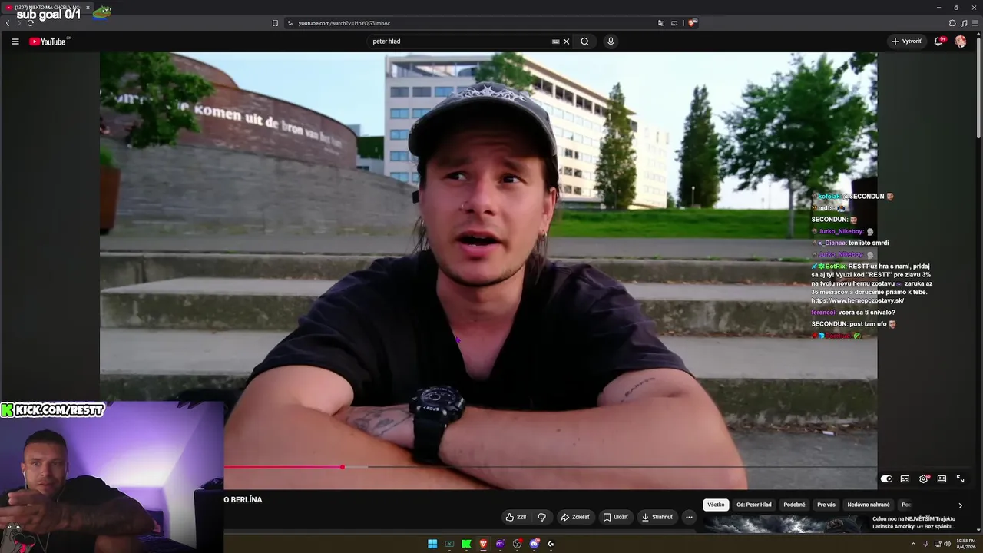Show hidden system tray icons

pyautogui.click(x=913, y=544)
